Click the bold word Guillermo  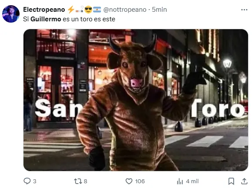click(x=46, y=19)
